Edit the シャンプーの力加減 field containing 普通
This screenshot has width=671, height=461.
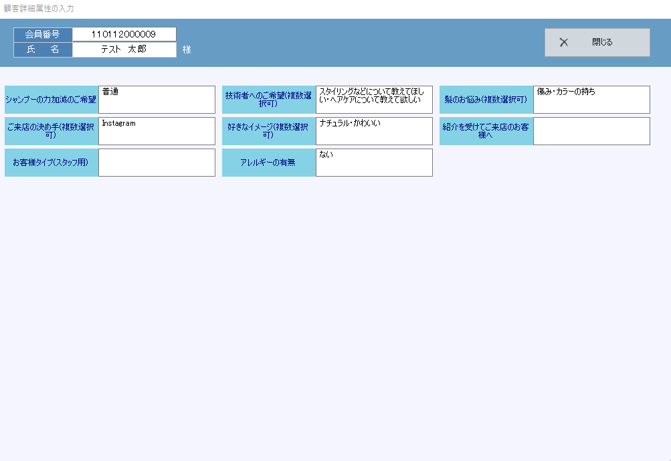click(x=157, y=100)
